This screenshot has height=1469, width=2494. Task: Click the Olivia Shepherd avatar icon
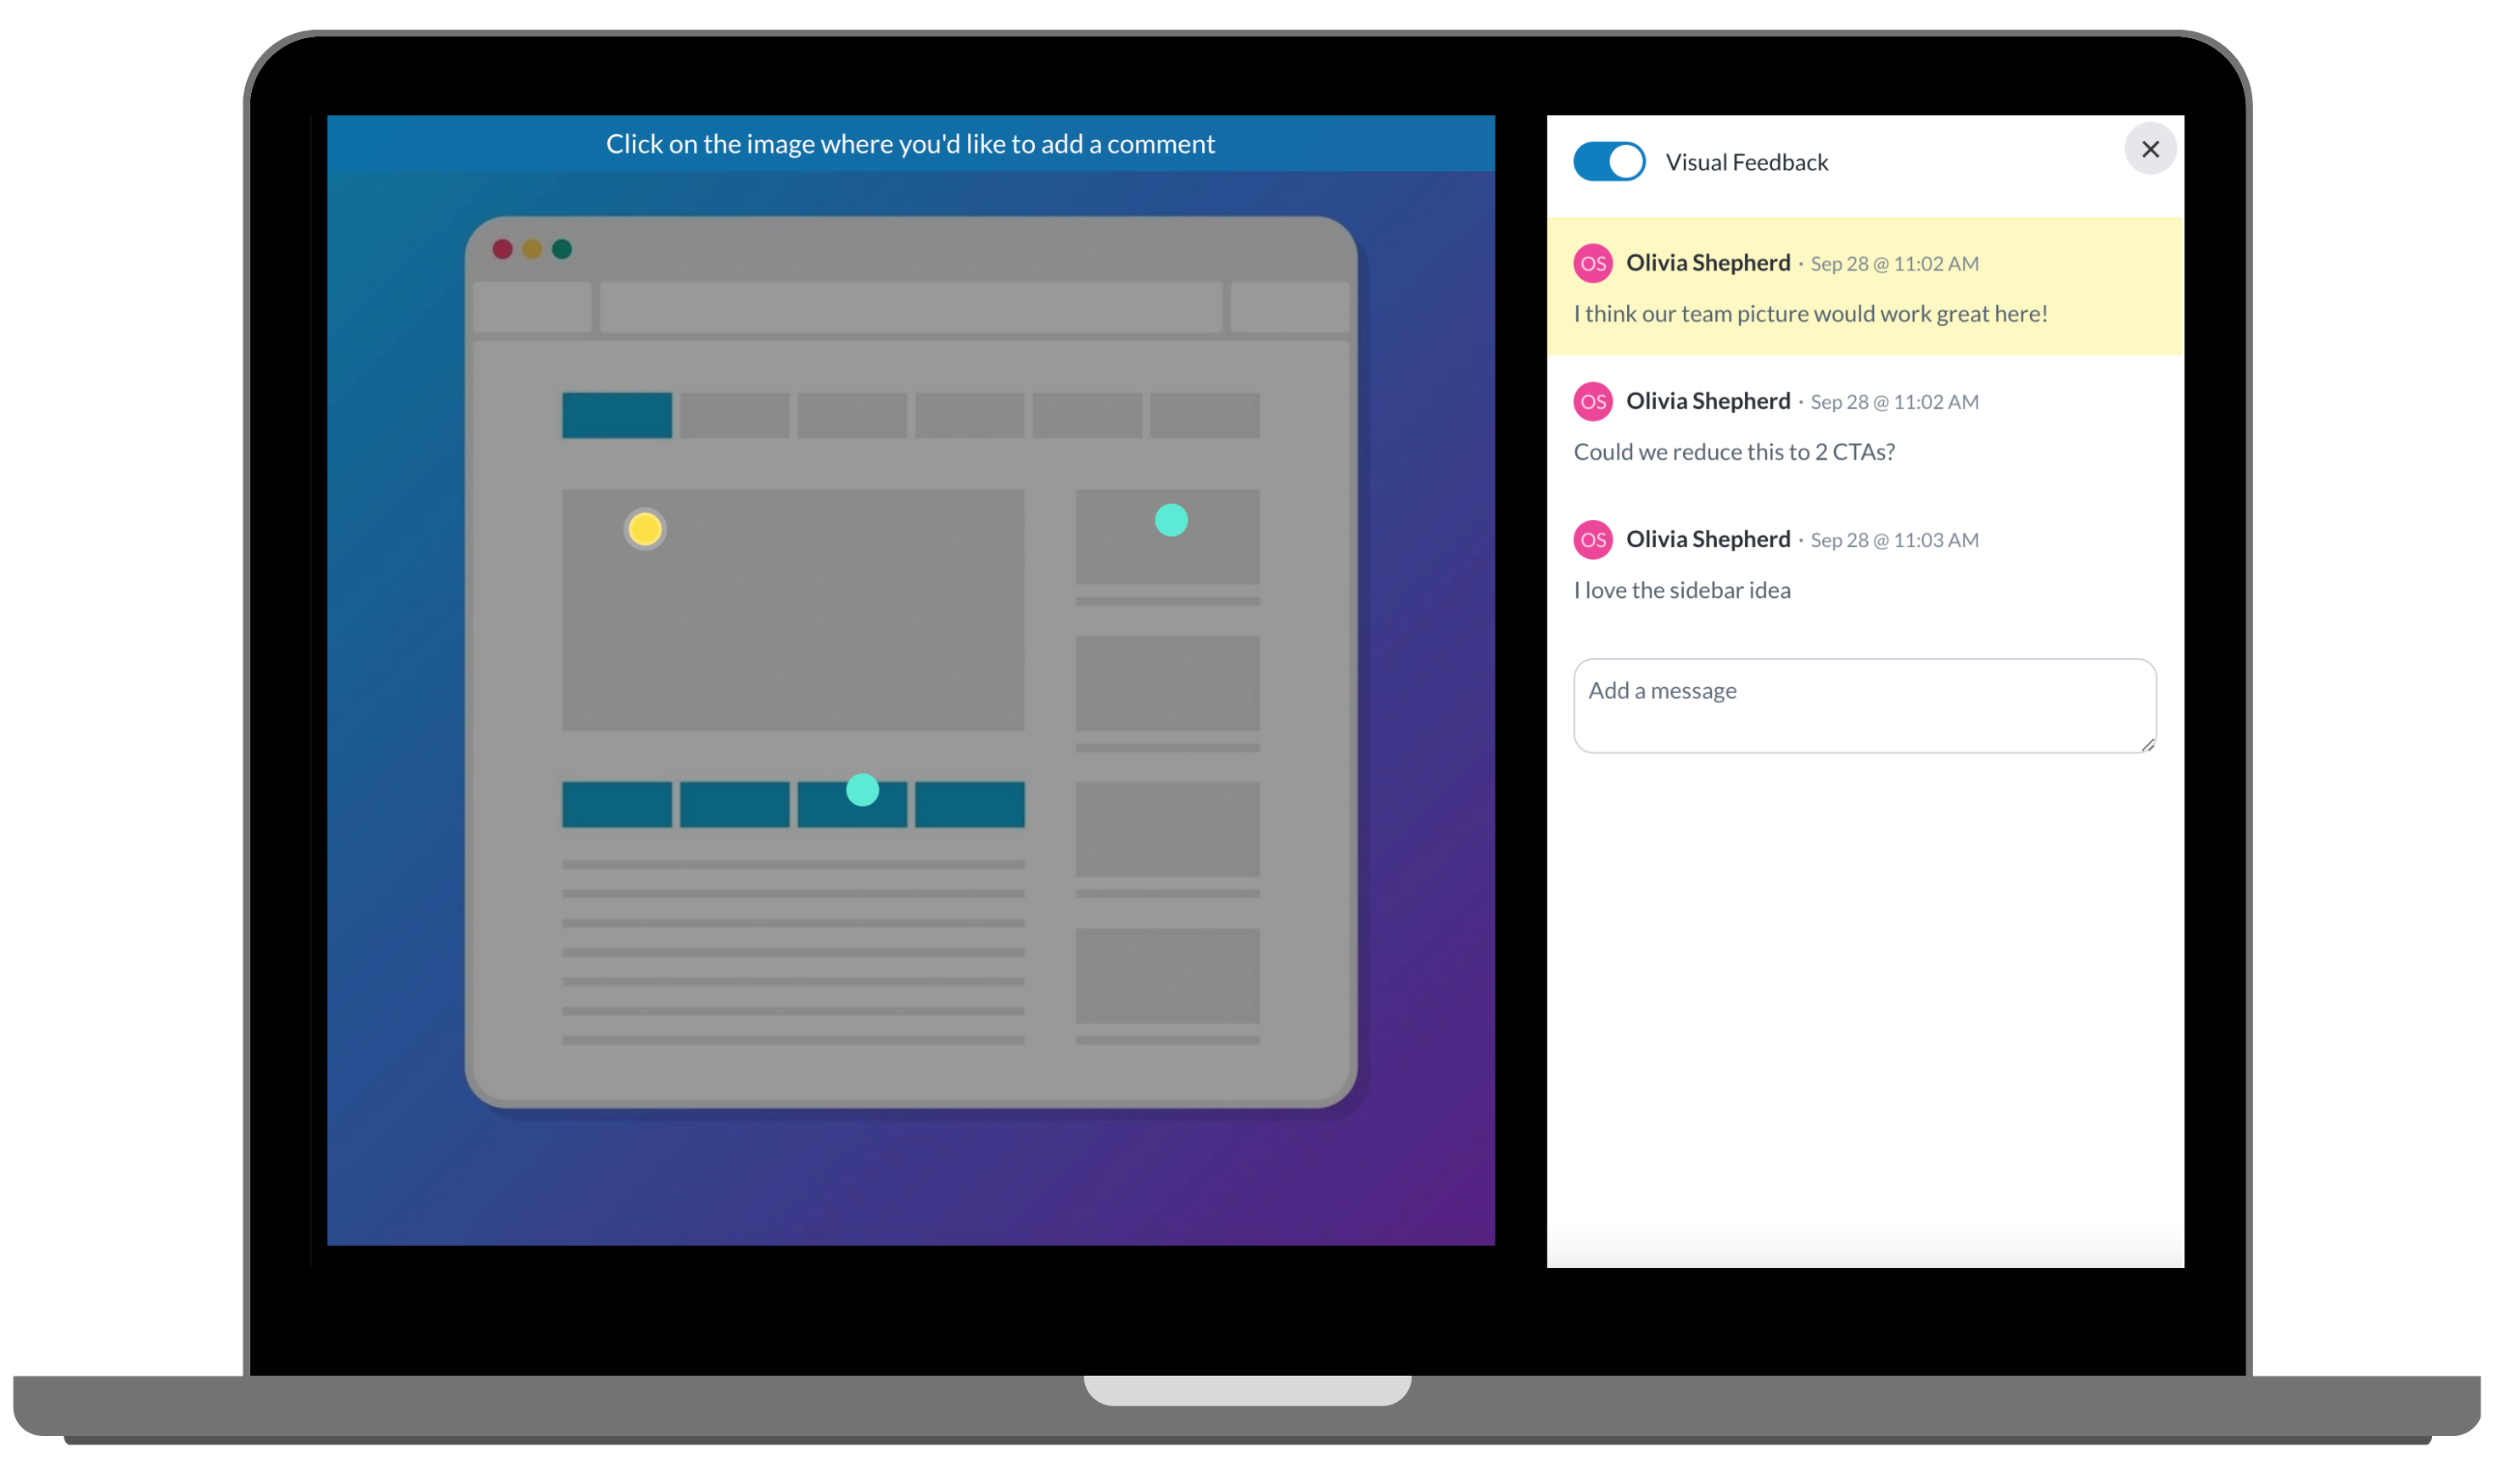point(1593,262)
